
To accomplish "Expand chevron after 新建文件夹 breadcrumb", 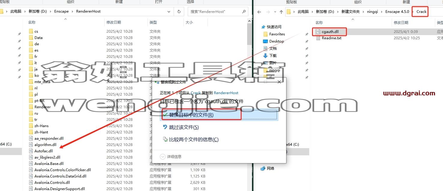I will point(364,12).
